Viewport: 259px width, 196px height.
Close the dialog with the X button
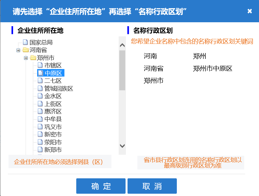[x=249, y=11]
